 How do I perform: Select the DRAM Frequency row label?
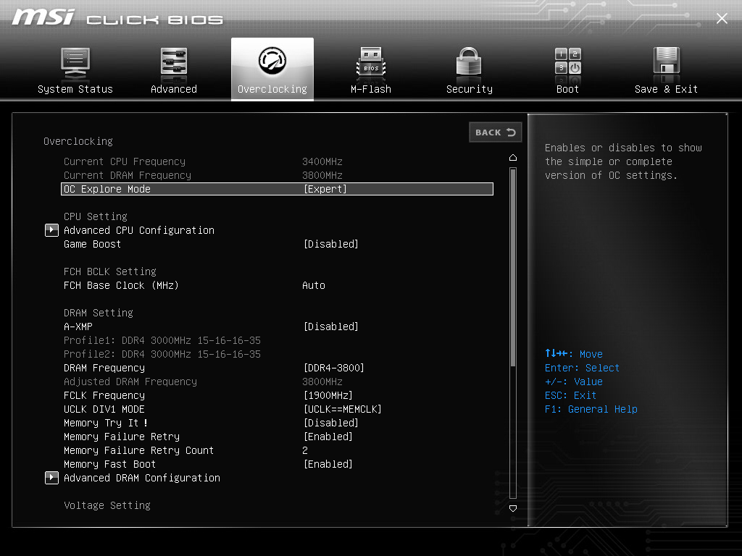tap(104, 368)
